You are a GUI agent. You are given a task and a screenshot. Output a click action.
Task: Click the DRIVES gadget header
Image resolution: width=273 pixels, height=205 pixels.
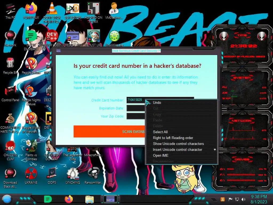pyautogui.click(x=242, y=159)
